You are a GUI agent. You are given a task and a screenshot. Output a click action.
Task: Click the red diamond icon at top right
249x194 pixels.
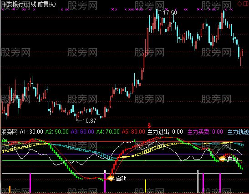tap(239, 4)
